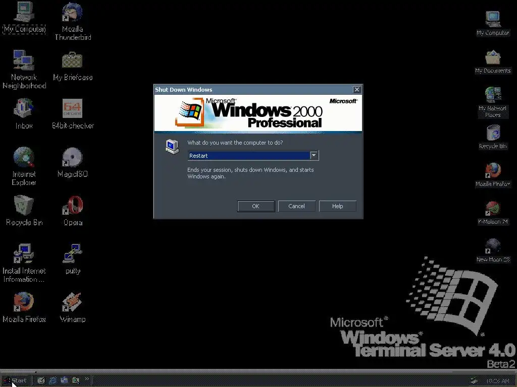Click the system tray icon beside the clock
517x387 pixels.
(474, 381)
